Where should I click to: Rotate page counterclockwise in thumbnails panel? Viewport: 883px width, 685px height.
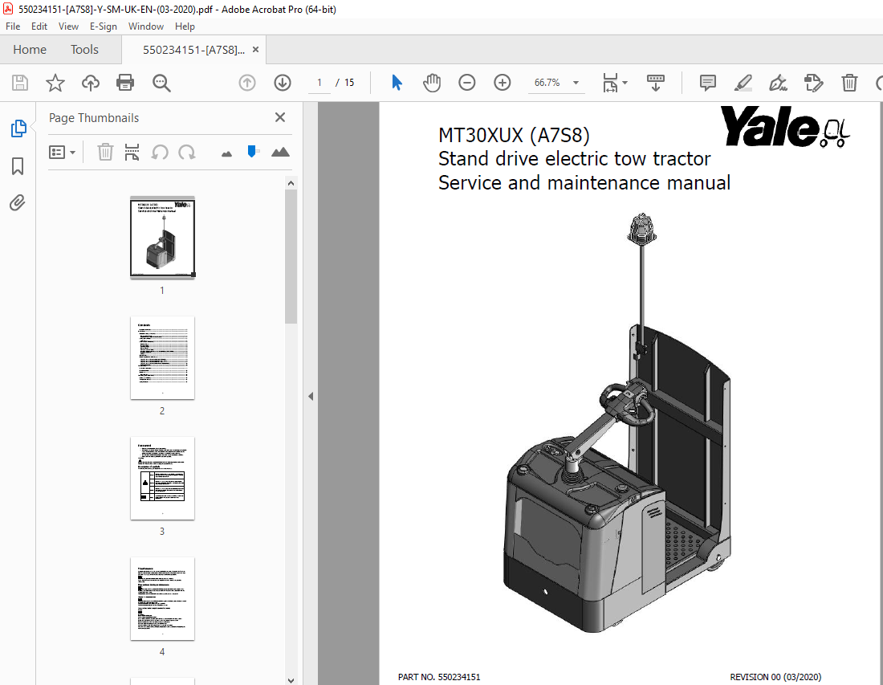(x=160, y=152)
